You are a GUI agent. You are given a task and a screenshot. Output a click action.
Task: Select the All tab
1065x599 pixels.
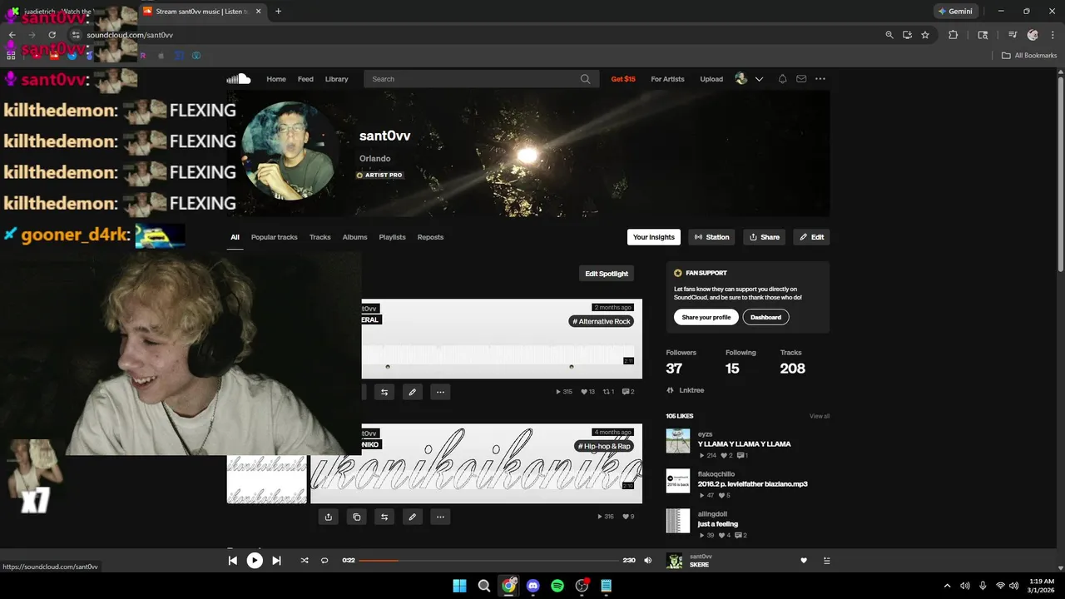pyautogui.click(x=235, y=237)
